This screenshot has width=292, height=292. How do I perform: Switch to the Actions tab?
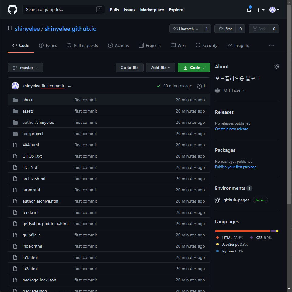[x=118, y=45]
